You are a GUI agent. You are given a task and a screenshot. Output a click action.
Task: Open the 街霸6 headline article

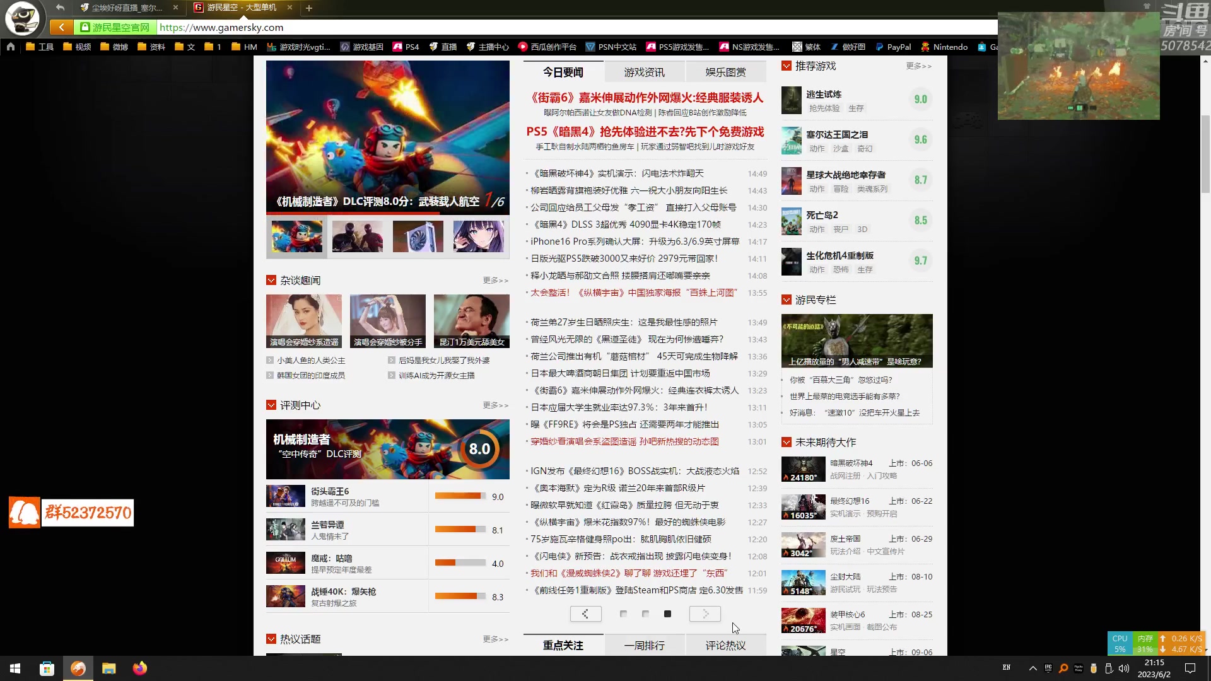pyautogui.click(x=646, y=98)
